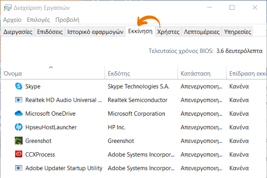Sort by the Εκδότης column header
The image size is (267, 178).
[141, 73]
